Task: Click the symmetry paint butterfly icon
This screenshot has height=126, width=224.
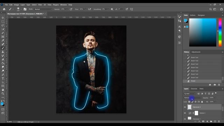Action: [x=132, y=9]
